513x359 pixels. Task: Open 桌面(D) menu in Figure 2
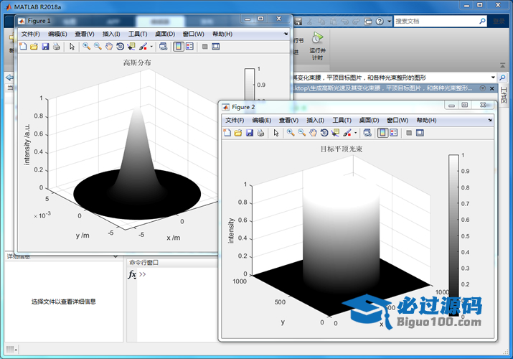coord(369,120)
